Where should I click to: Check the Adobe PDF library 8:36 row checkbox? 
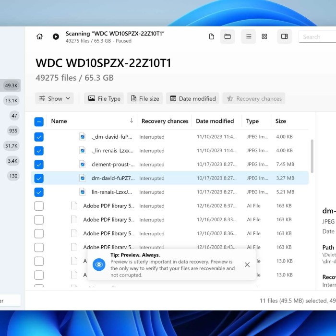pos(39,234)
